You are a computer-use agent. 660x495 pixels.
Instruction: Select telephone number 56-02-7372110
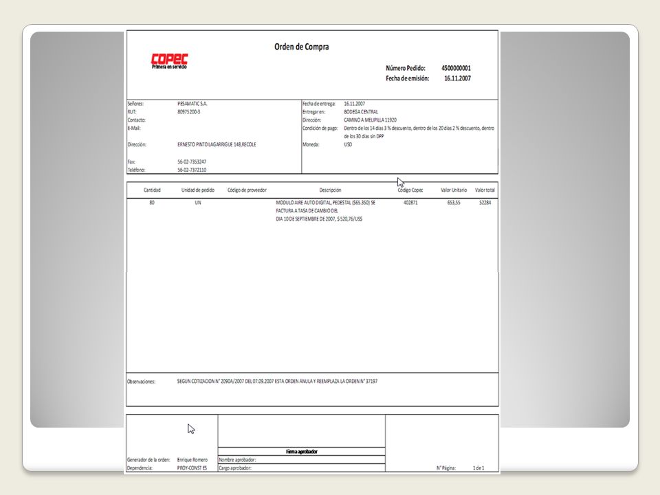(192, 170)
